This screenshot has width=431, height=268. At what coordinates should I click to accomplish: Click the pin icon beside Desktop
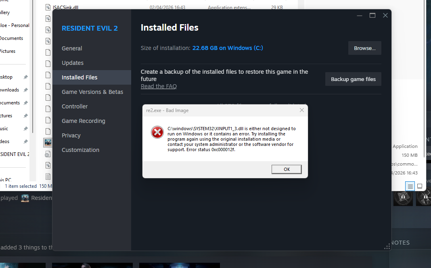click(25, 77)
